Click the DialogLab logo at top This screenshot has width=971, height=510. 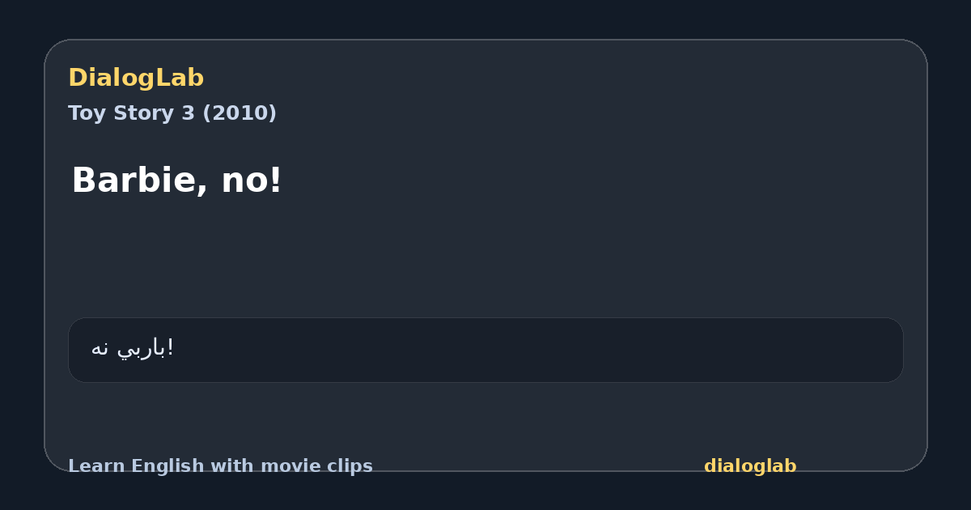point(136,78)
